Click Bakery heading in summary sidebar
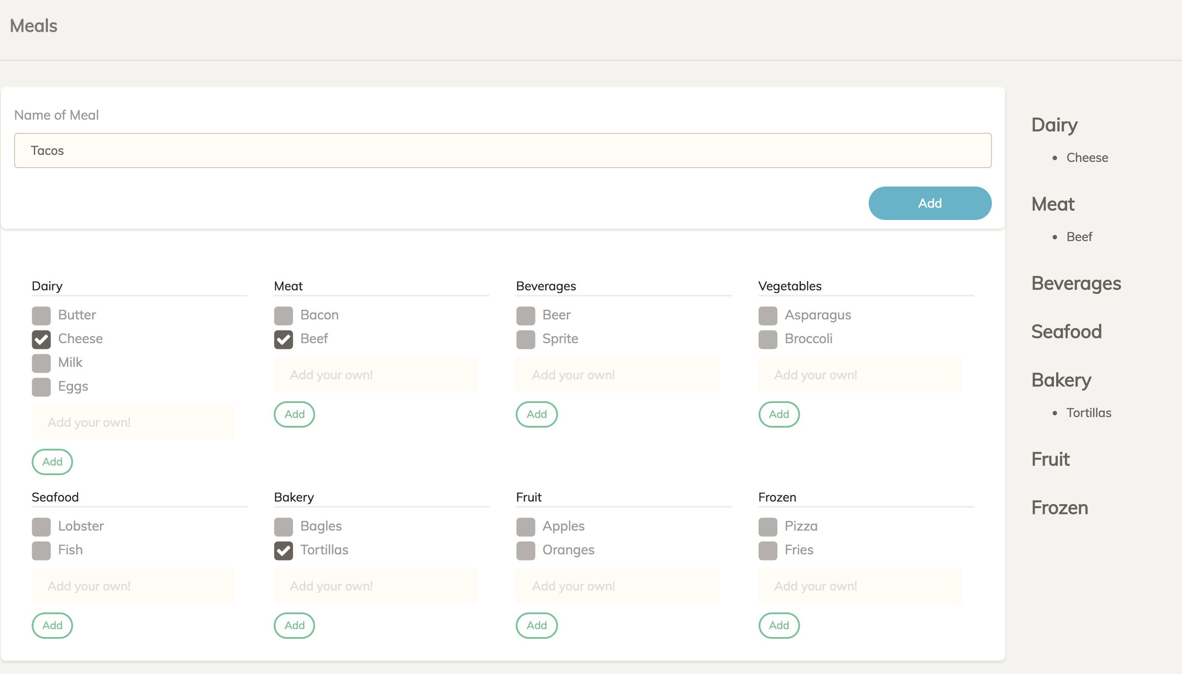Image resolution: width=1182 pixels, height=674 pixels. tap(1061, 381)
